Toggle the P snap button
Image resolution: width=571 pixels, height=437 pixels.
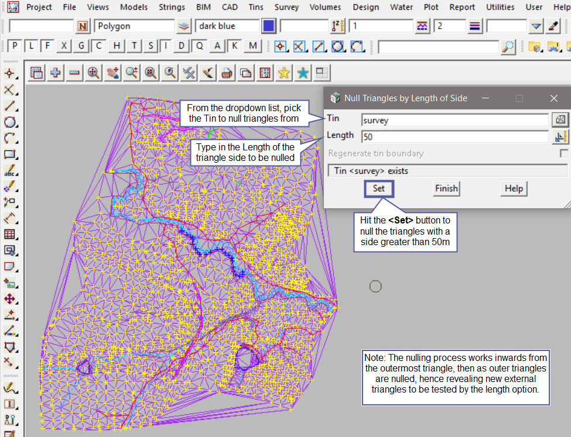pos(15,46)
